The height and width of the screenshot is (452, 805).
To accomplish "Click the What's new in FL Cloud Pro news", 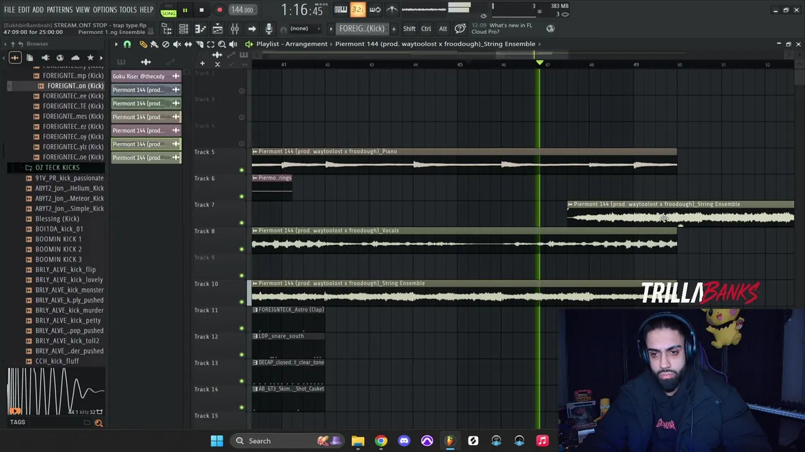I will pyautogui.click(x=502, y=28).
